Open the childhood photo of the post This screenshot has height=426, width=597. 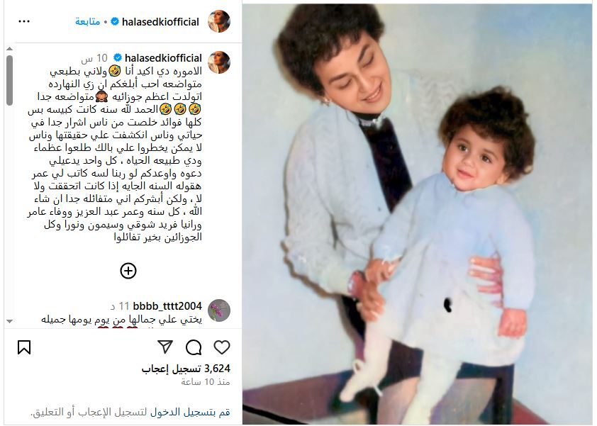pyautogui.click(x=418, y=214)
